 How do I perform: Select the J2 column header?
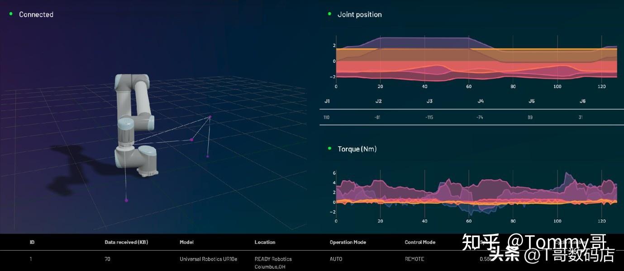click(x=378, y=101)
